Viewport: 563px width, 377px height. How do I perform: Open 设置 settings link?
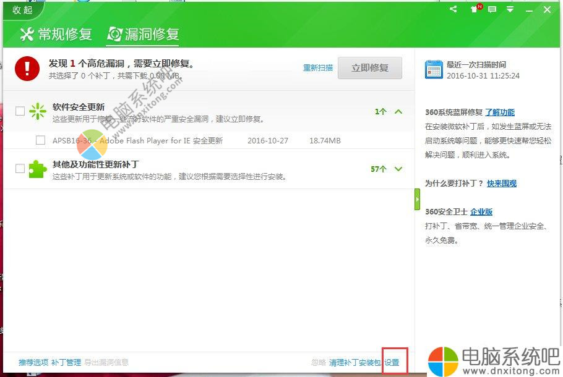click(392, 363)
